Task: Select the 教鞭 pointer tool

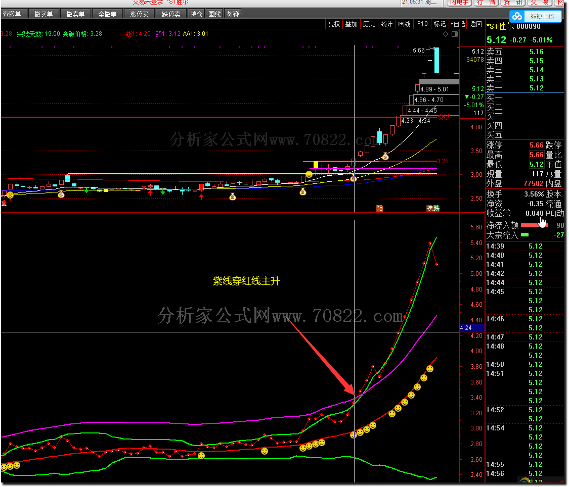Action: (x=233, y=14)
